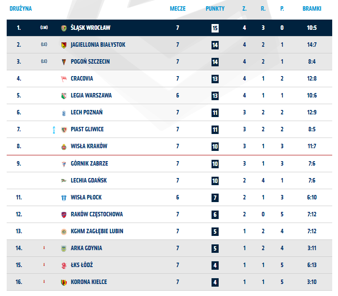The image size is (338, 296).
Task: Click the Wisła Kraków club crest
Action: 64,146
